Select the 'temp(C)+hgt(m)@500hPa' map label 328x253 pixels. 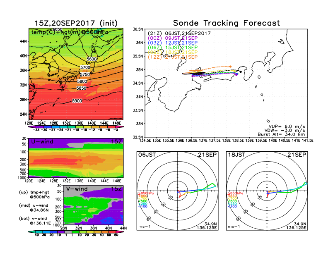pyautogui.click(x=70, y=32)
